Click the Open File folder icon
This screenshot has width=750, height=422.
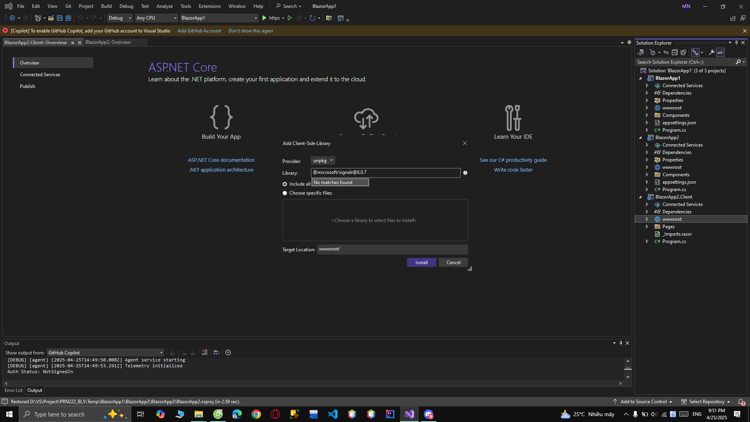51,18
